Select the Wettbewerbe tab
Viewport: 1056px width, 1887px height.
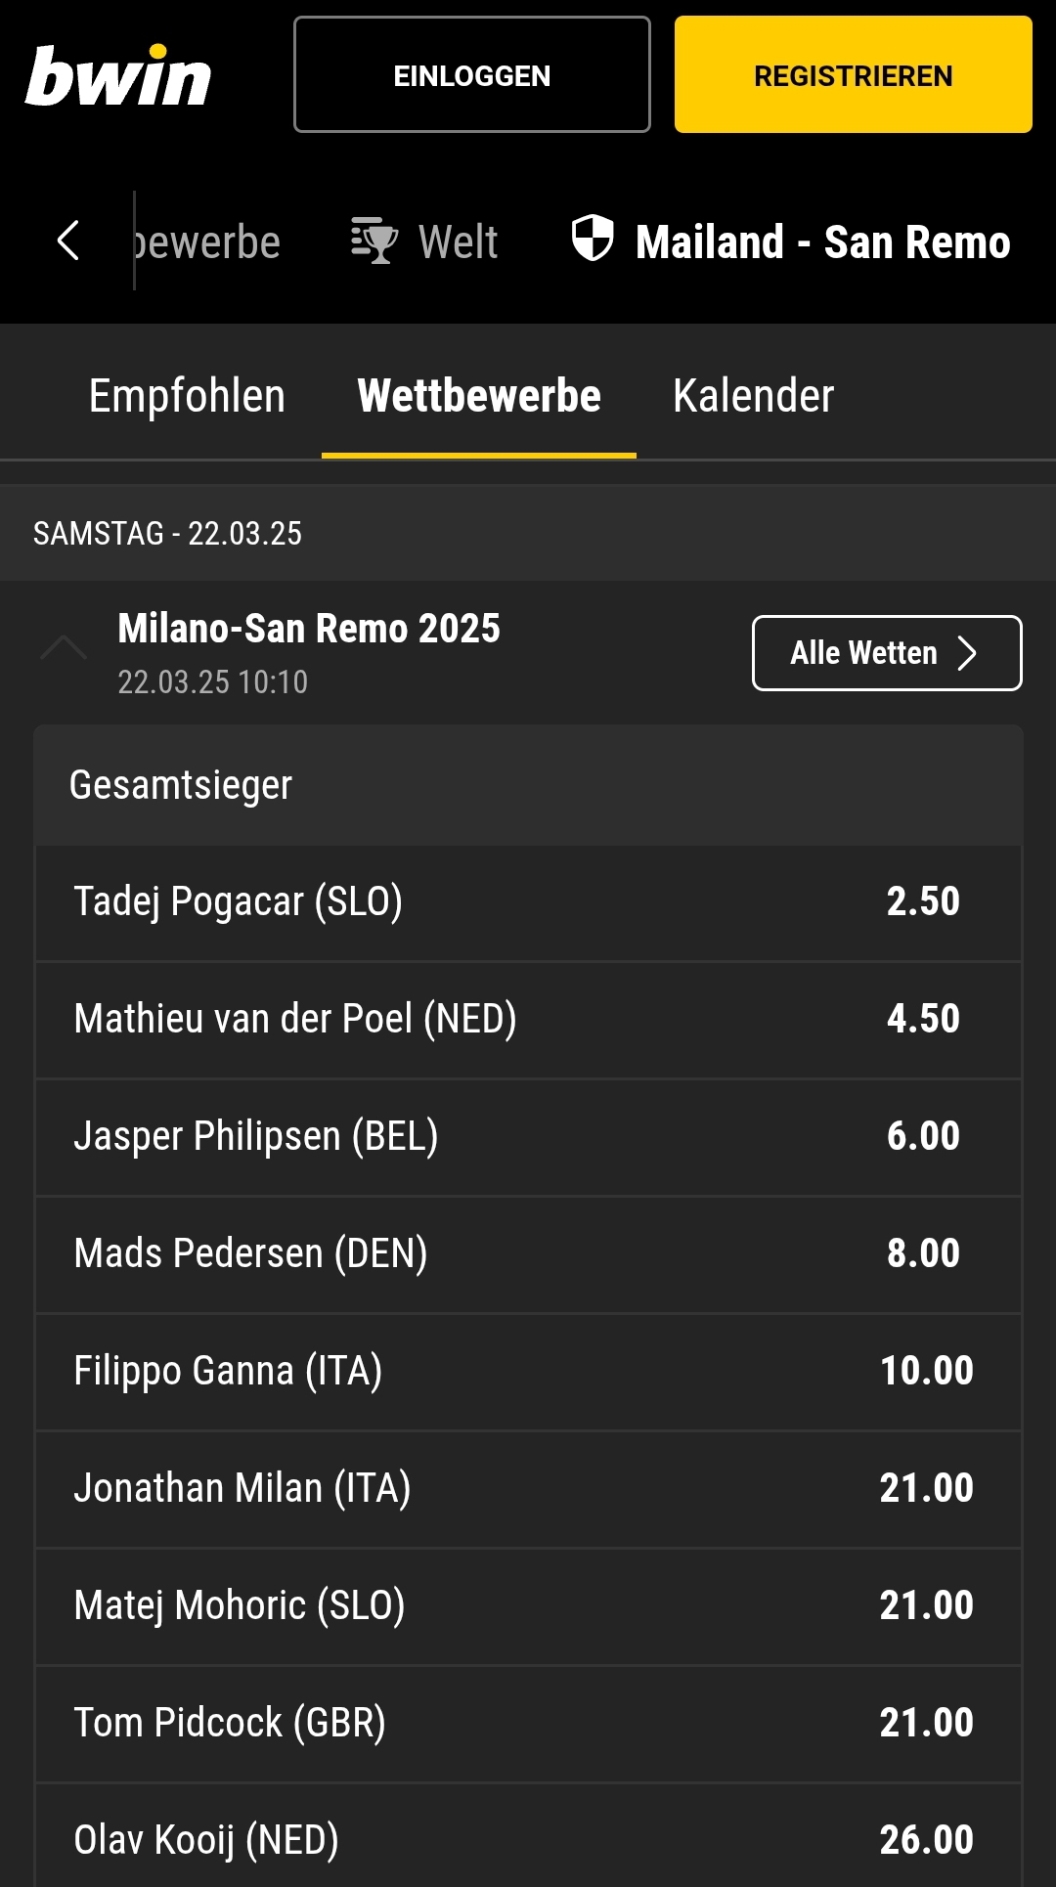click(x=479, y=396)
